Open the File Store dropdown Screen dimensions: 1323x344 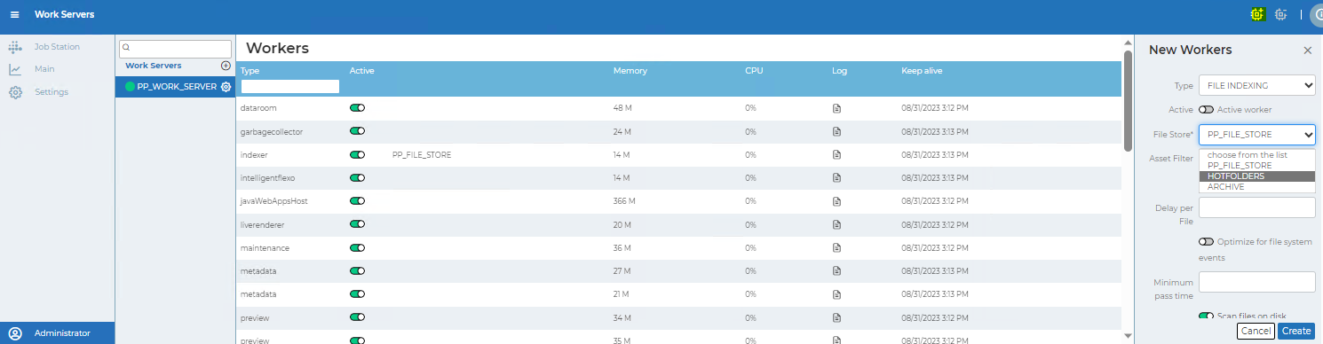pos(1256,135)
